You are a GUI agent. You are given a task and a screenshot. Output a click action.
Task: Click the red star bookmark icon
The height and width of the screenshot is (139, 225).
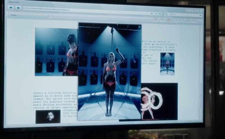(156, 20)
